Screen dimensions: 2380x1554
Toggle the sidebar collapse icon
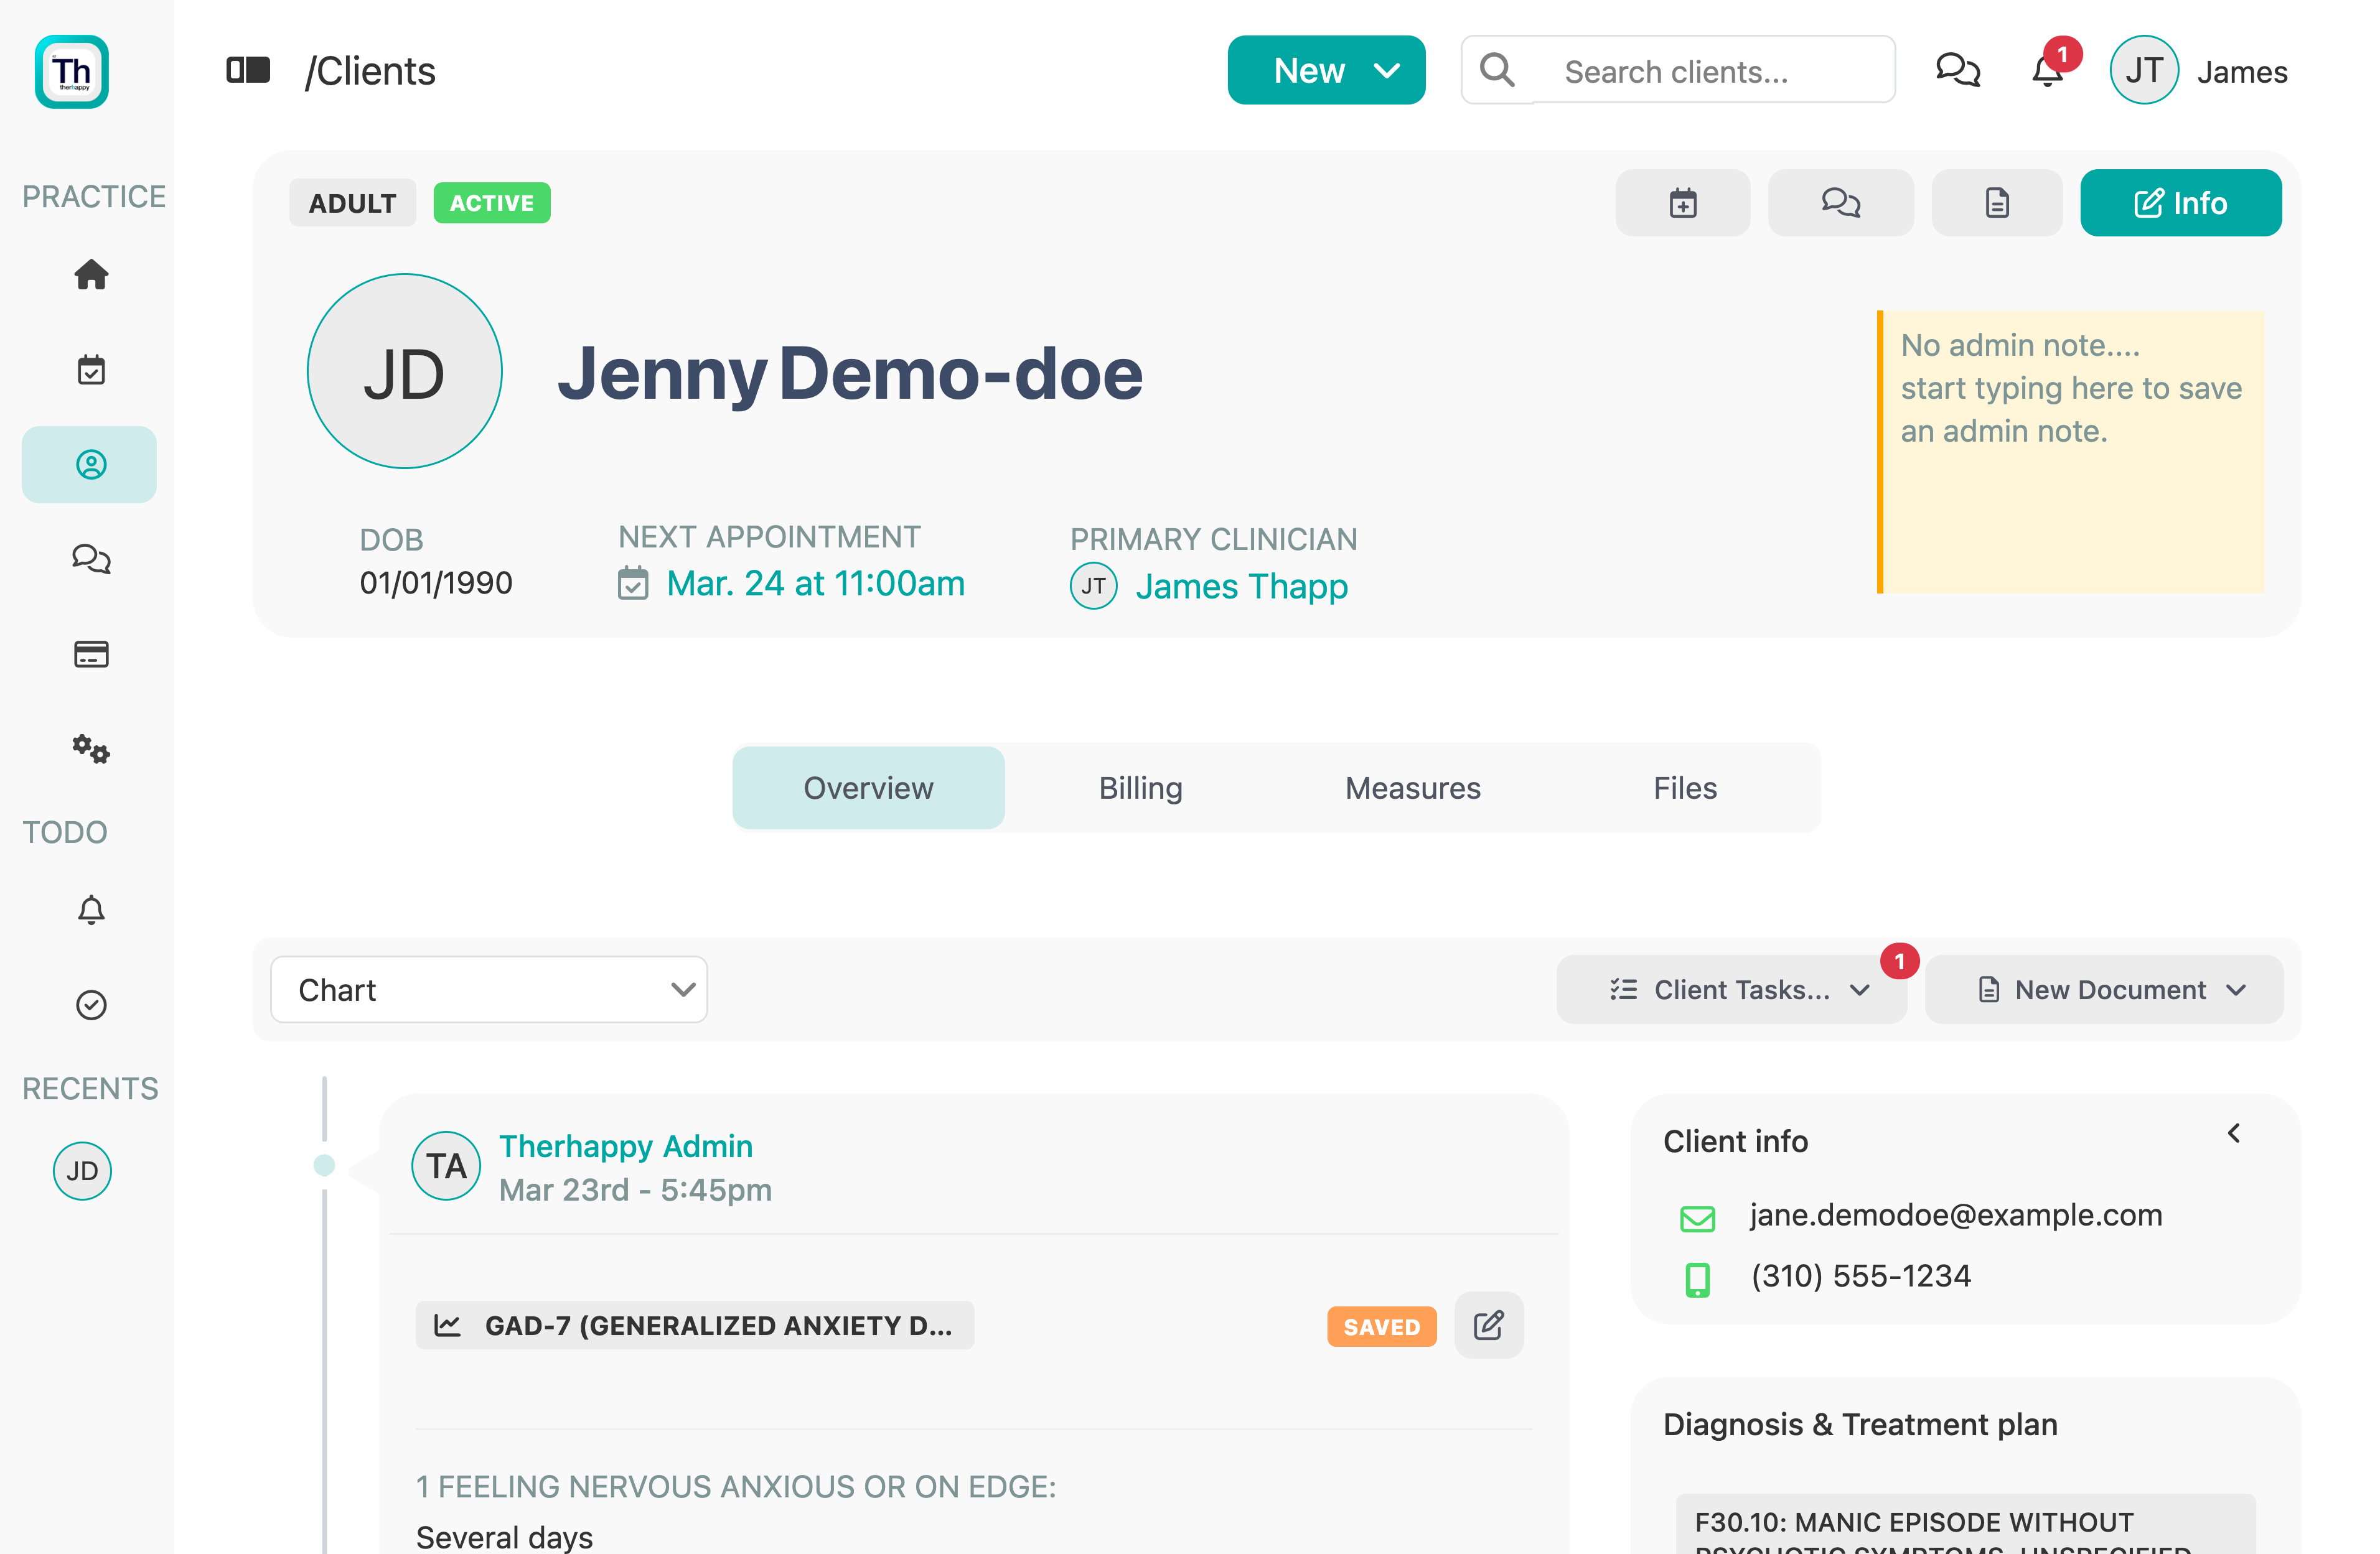pyautogui.click(x=248, y=71)
